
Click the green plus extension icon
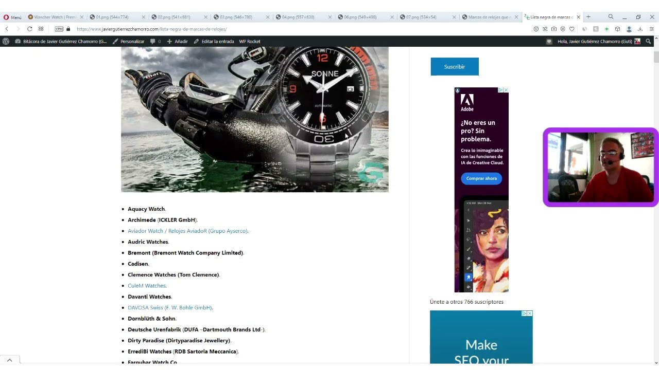(x=606, y=29)
